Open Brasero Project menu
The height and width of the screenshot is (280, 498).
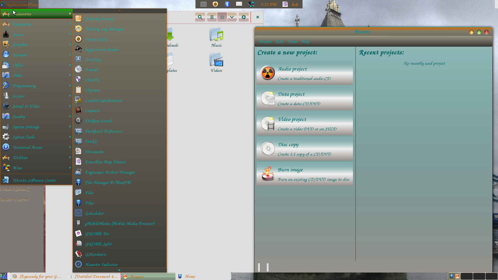pos(265,41)
